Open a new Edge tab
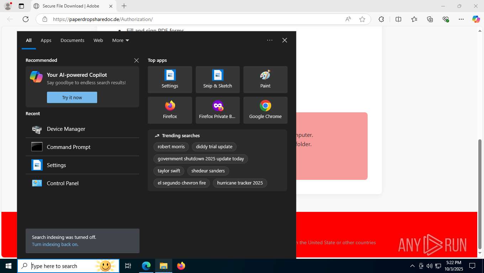The height and width of the screenshot is (273, 484). click(124, 6)
